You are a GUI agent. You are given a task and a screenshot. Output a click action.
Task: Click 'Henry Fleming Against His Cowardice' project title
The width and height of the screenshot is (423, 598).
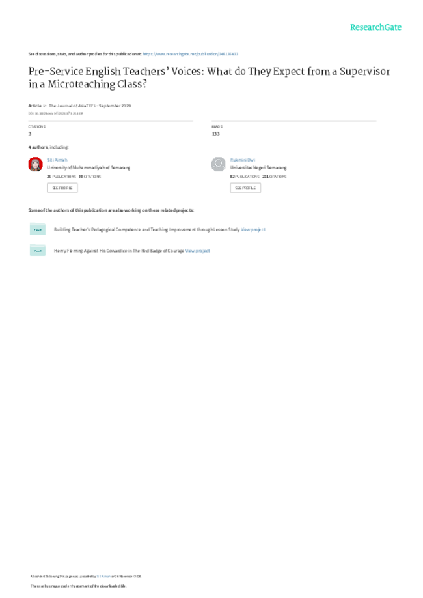coord(119,251)
